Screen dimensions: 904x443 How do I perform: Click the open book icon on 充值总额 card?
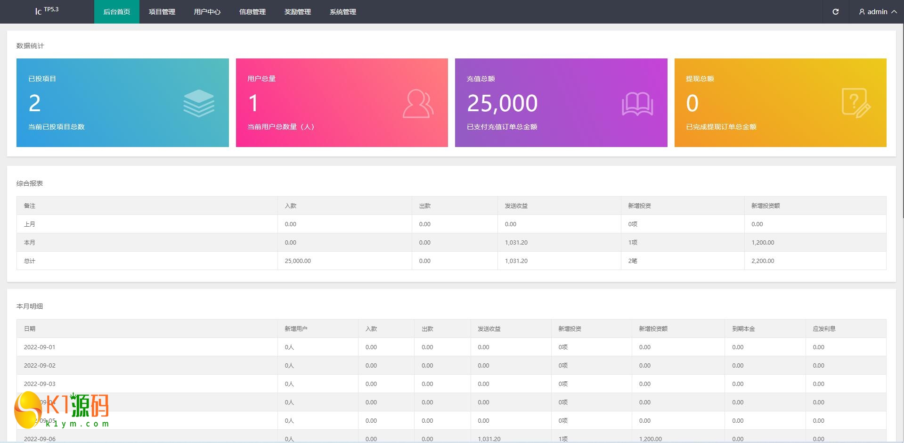pos(637,104)
